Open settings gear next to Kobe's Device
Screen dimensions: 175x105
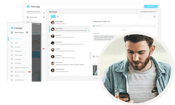(x=44, y=17)
